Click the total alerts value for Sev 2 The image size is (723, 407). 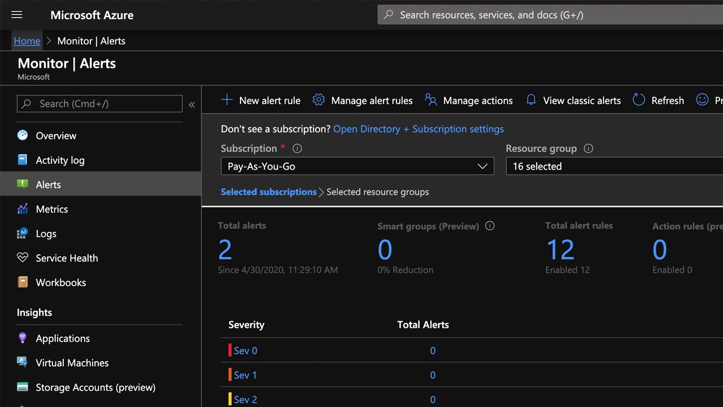pos(433,399)
